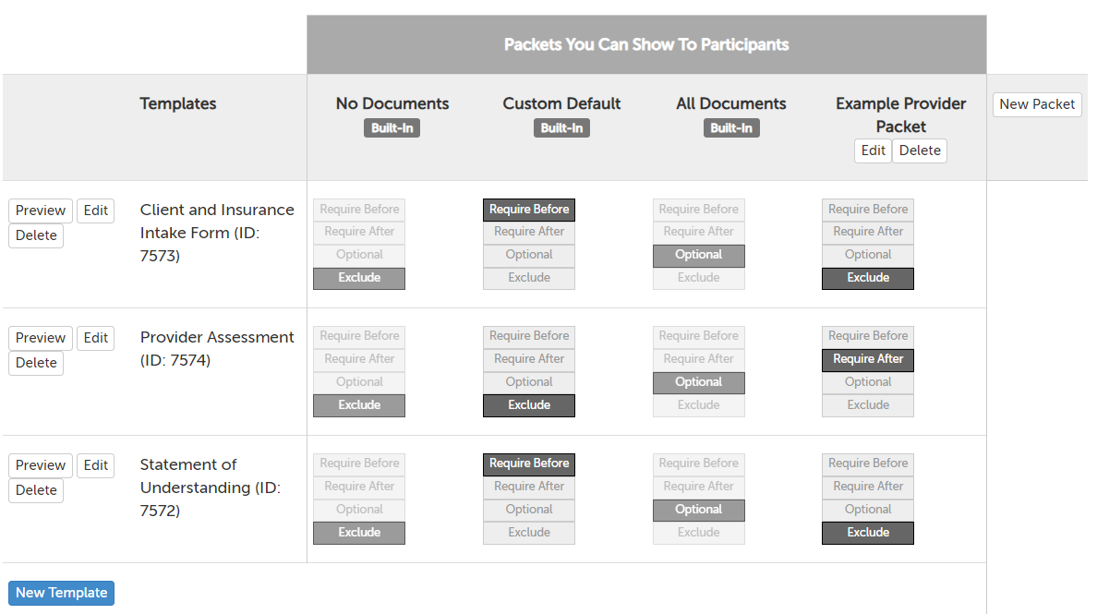Open the Provider Assessment ID 7574 row label

[217, 348]
